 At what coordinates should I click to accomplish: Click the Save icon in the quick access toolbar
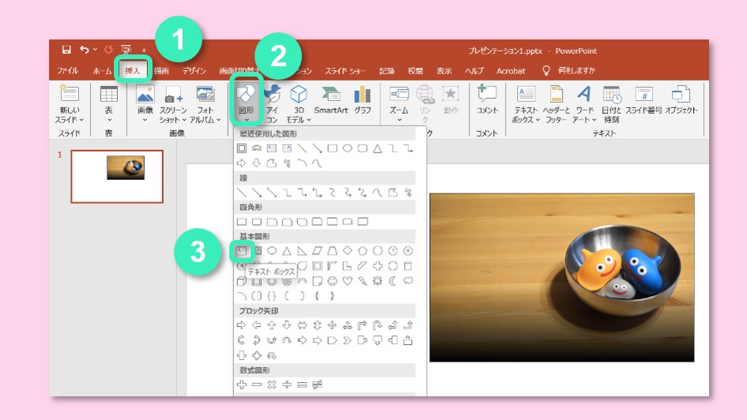(66, 50)
